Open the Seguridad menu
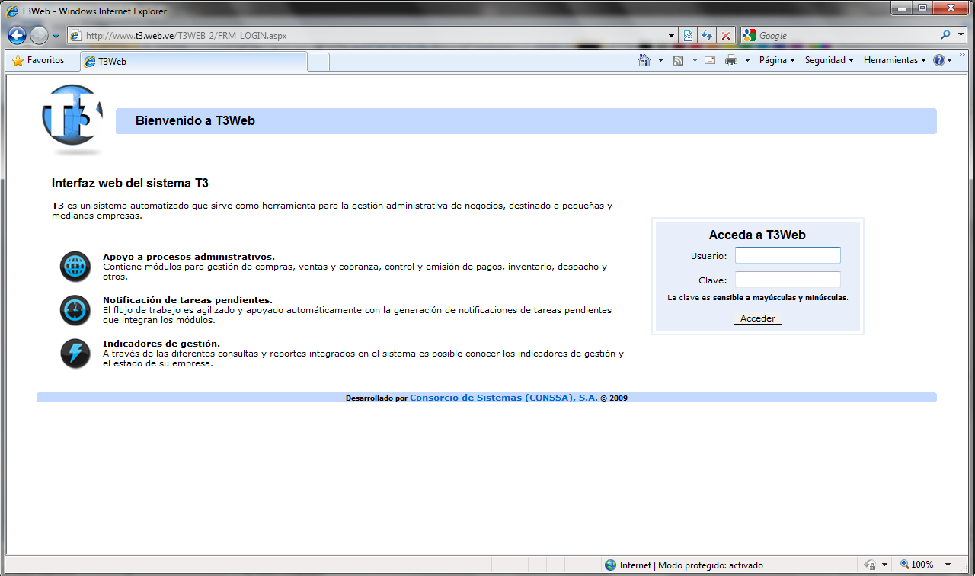The image size is (975, 576). [x=830, y=60]
